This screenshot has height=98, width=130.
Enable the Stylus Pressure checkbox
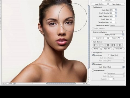(x=93, y=28)
